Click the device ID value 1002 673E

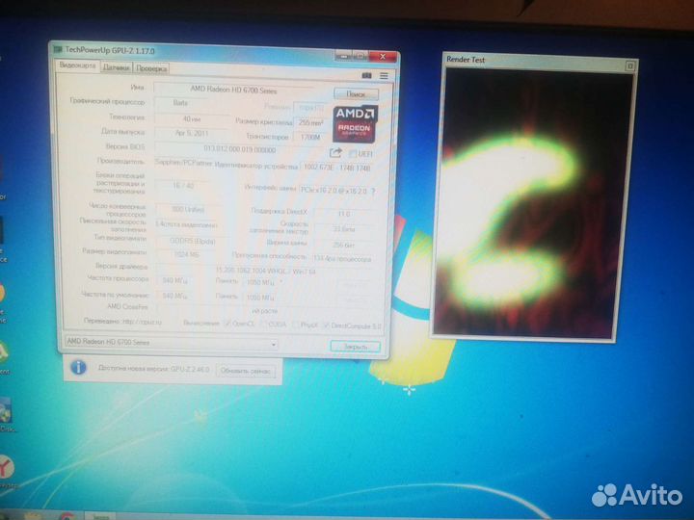pyautogui.click(x=336, y=168)
